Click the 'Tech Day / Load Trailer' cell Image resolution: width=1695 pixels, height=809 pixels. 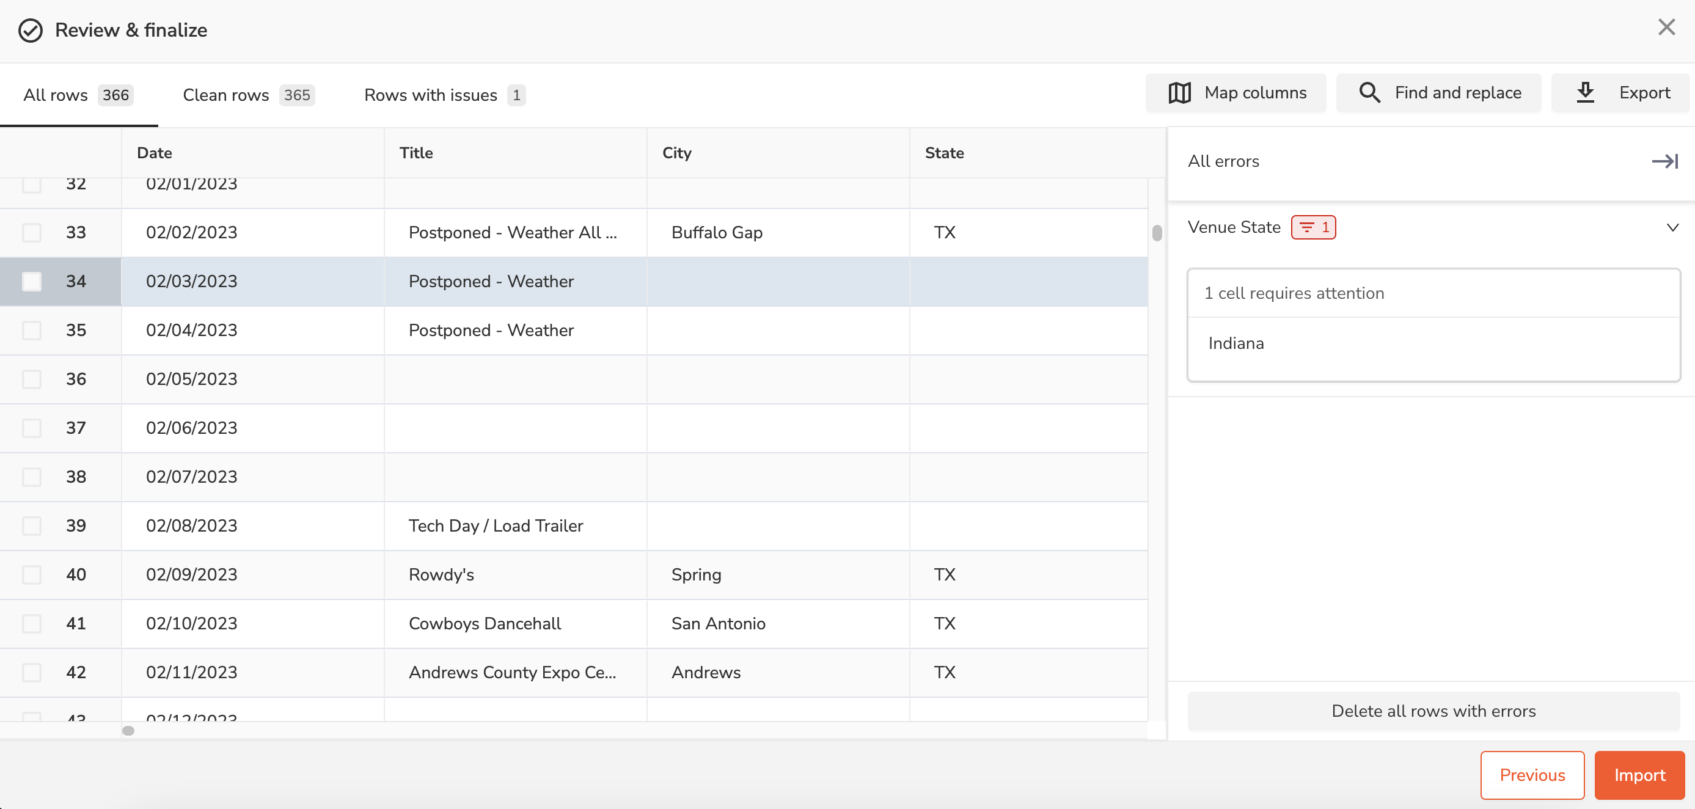[515, 525]
